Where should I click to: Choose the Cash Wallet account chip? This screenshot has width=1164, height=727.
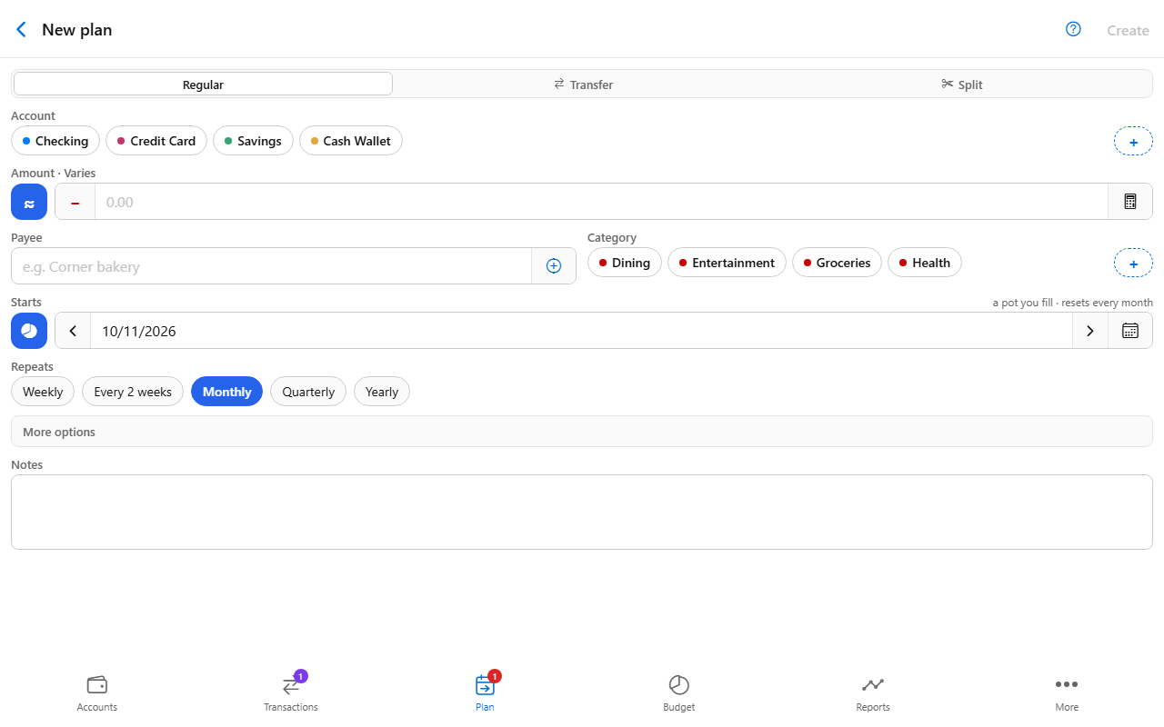(x=351, y=141)
